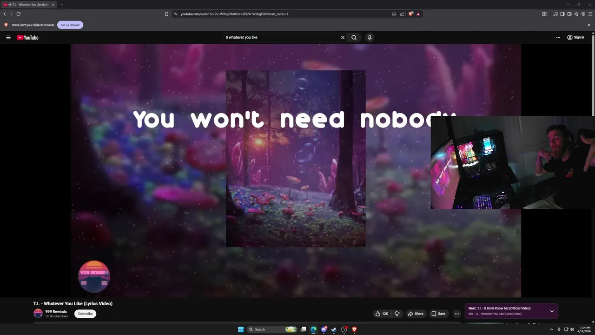Image resolution: width=595 pixels, height=335 pixels.
Task: Open 999 Rewinds channel watermark in video
Action: 94,276
